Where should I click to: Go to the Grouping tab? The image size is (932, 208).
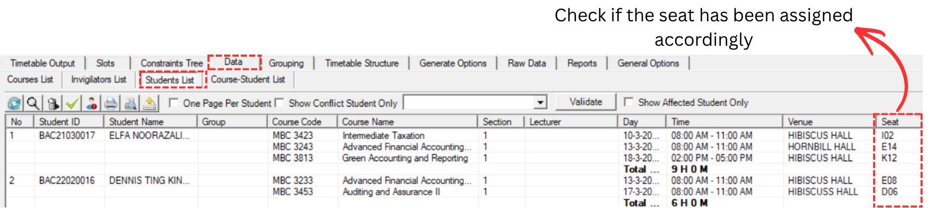[286, 63]
